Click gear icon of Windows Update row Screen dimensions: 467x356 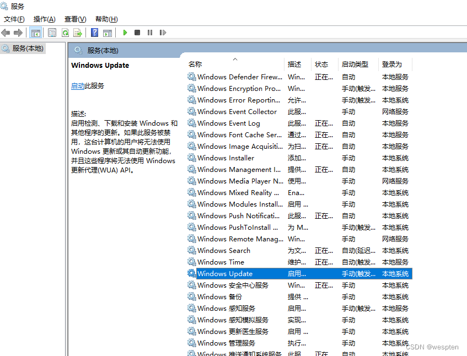(191, 273)
